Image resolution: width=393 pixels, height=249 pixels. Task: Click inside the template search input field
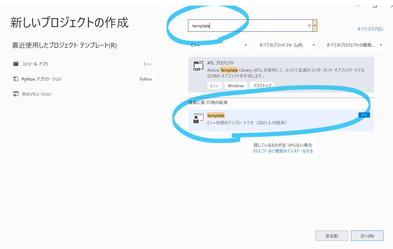click(x=246, y=25)
